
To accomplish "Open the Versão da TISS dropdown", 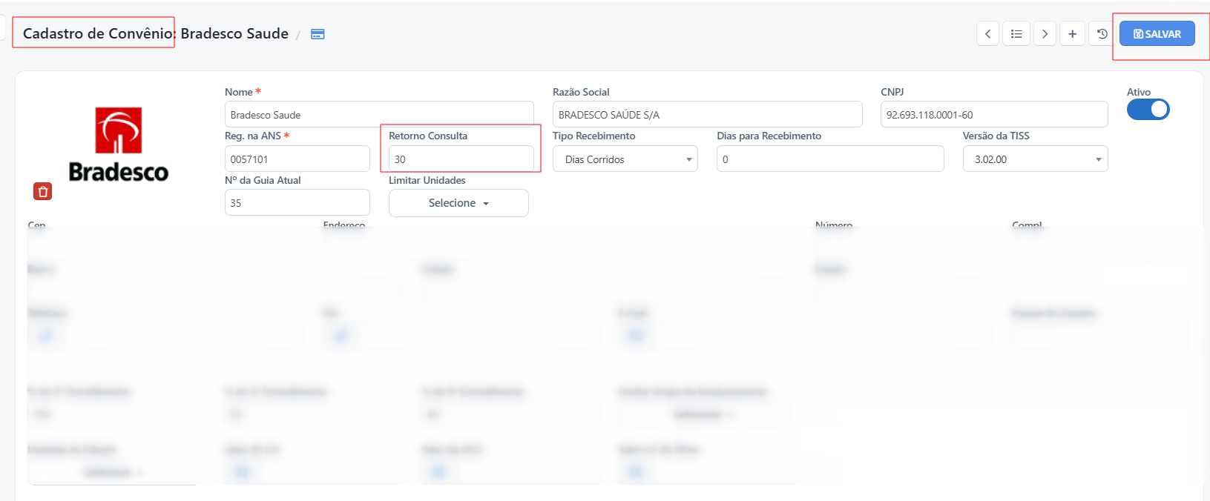I will click(1035, 159).
